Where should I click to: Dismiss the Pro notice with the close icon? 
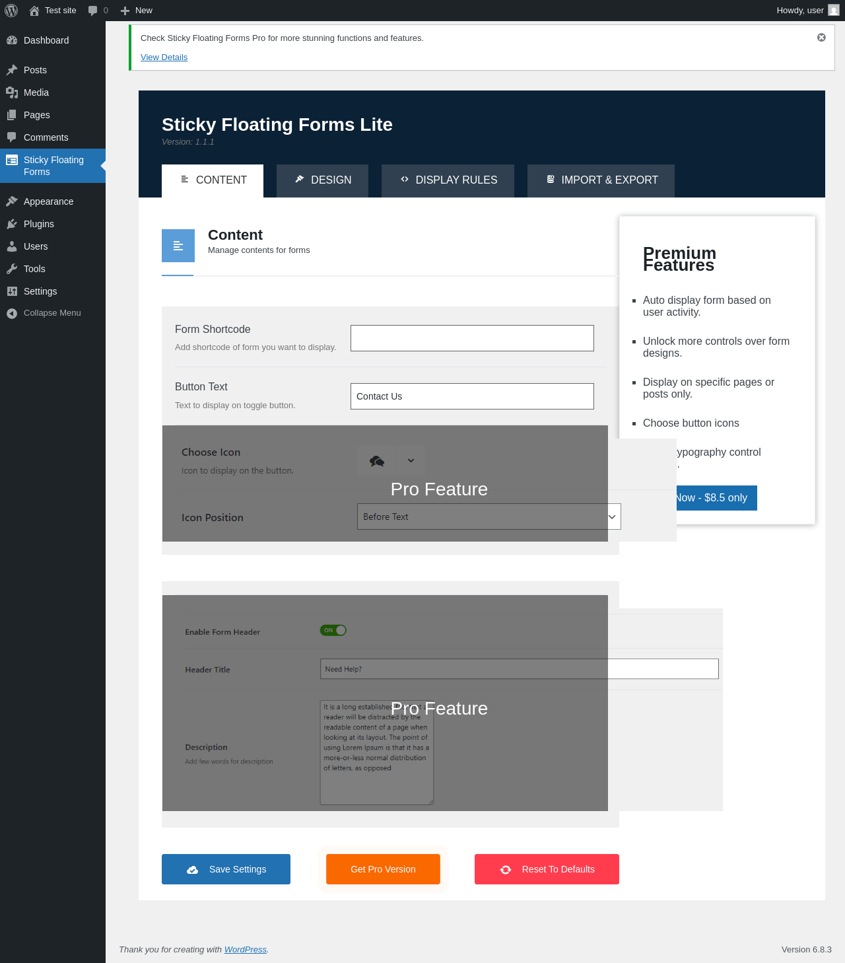point(821,38)
